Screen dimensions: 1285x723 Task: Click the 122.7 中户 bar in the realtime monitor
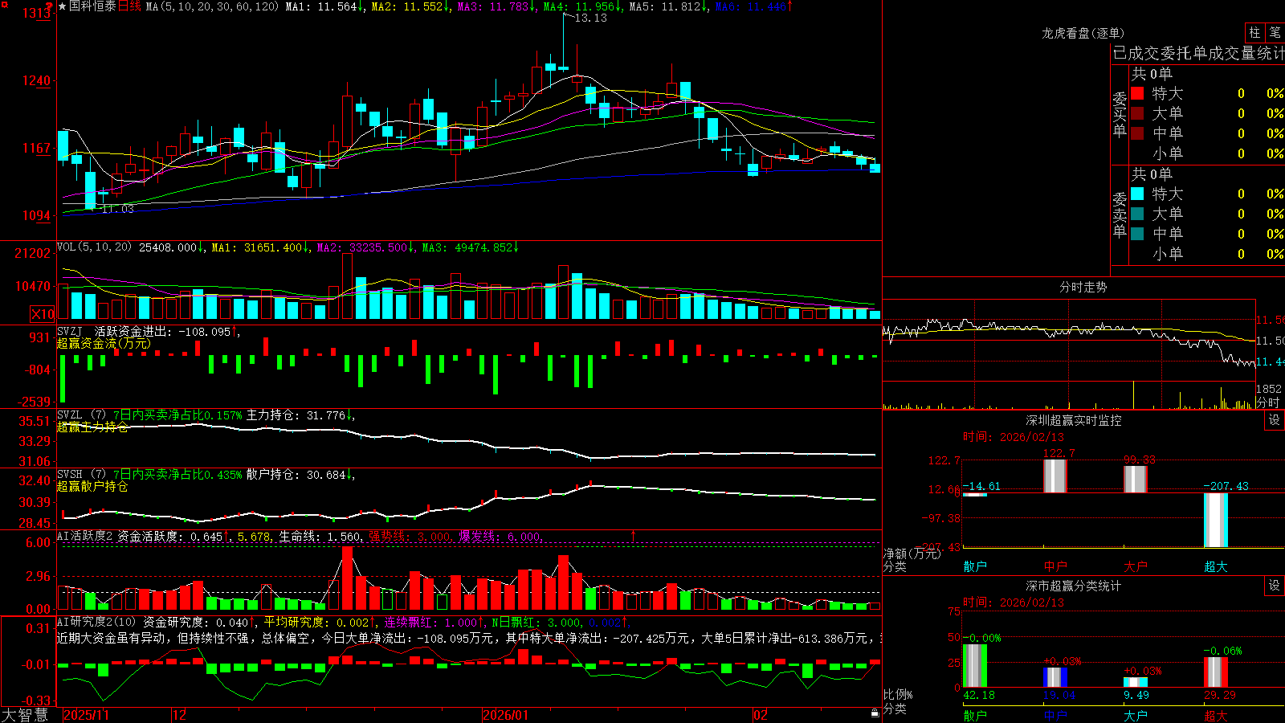pyautogui.click(x=1055, y=476)
